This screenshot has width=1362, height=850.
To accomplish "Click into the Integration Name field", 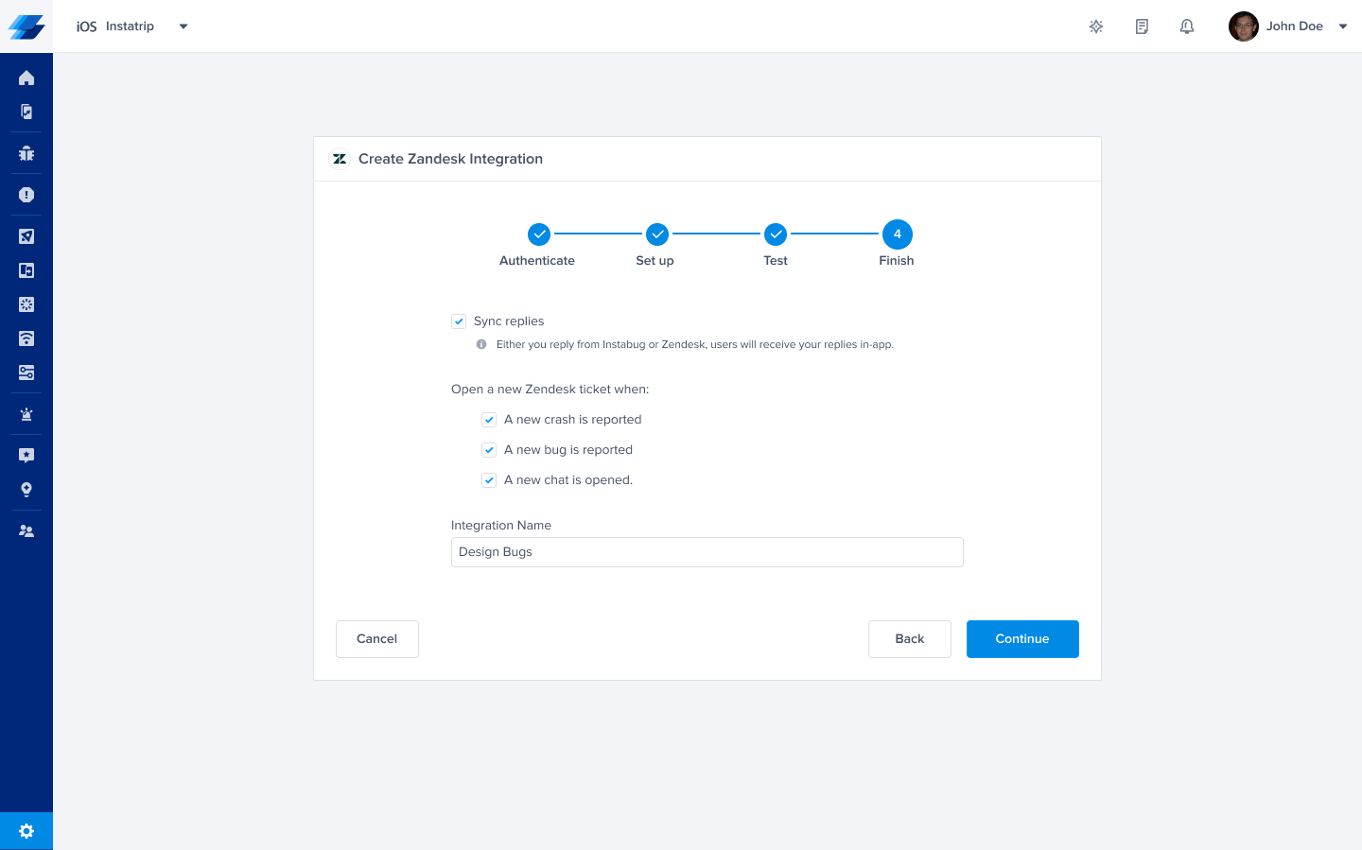I will 707,552.
